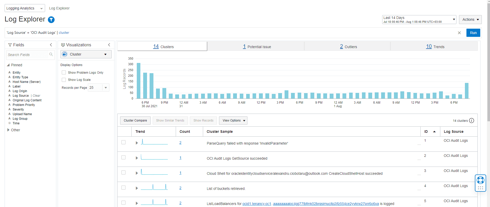The height and width of the screenshot is (207, 490).
Task: Open the Last 14 Days time range dropdown
Action: click(419, 19)
